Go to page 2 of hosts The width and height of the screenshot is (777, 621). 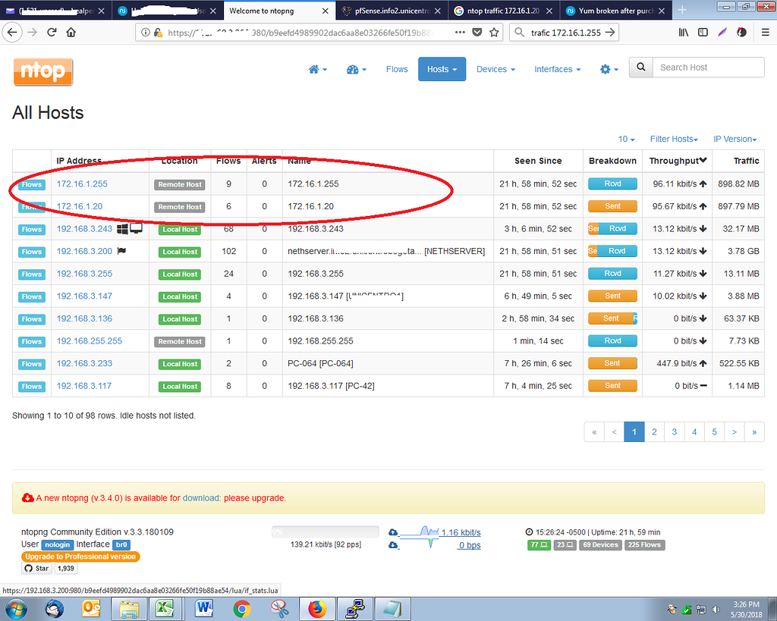point(654,432)
